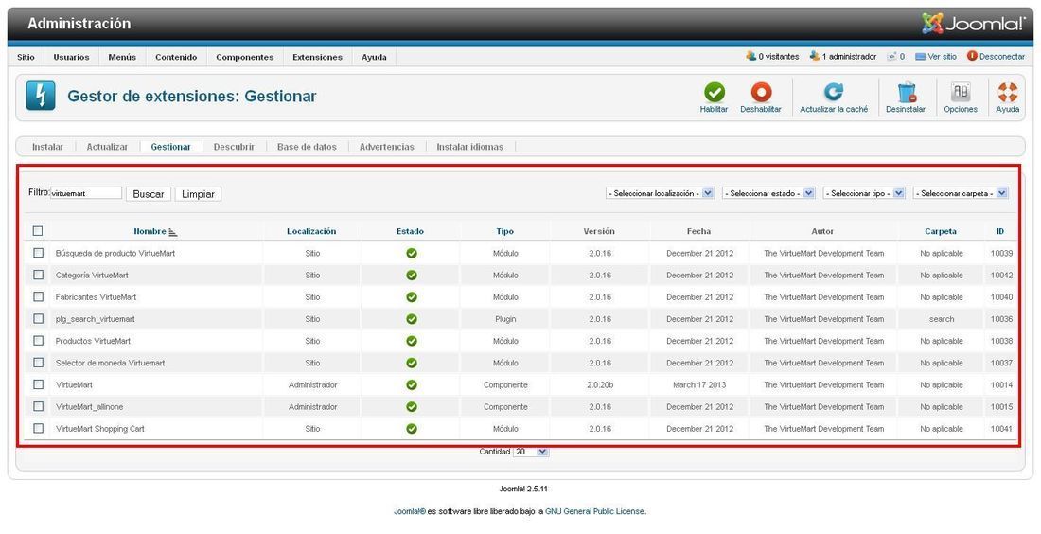Open the Usuarios menu

pos(71,57)
